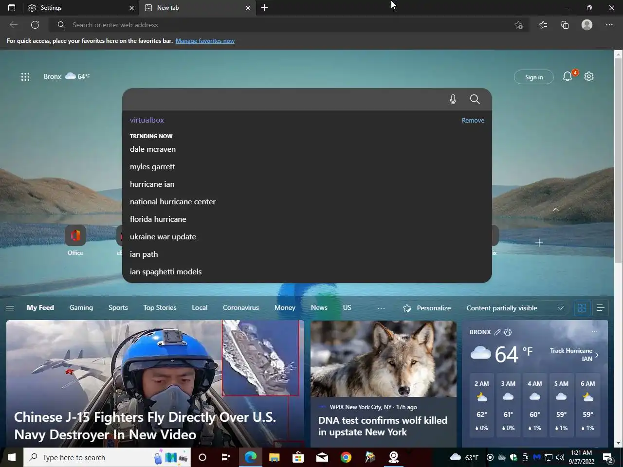The image size is (623, 467).
Task: Open the feed hamburger menu
Action: click(10, 308)
